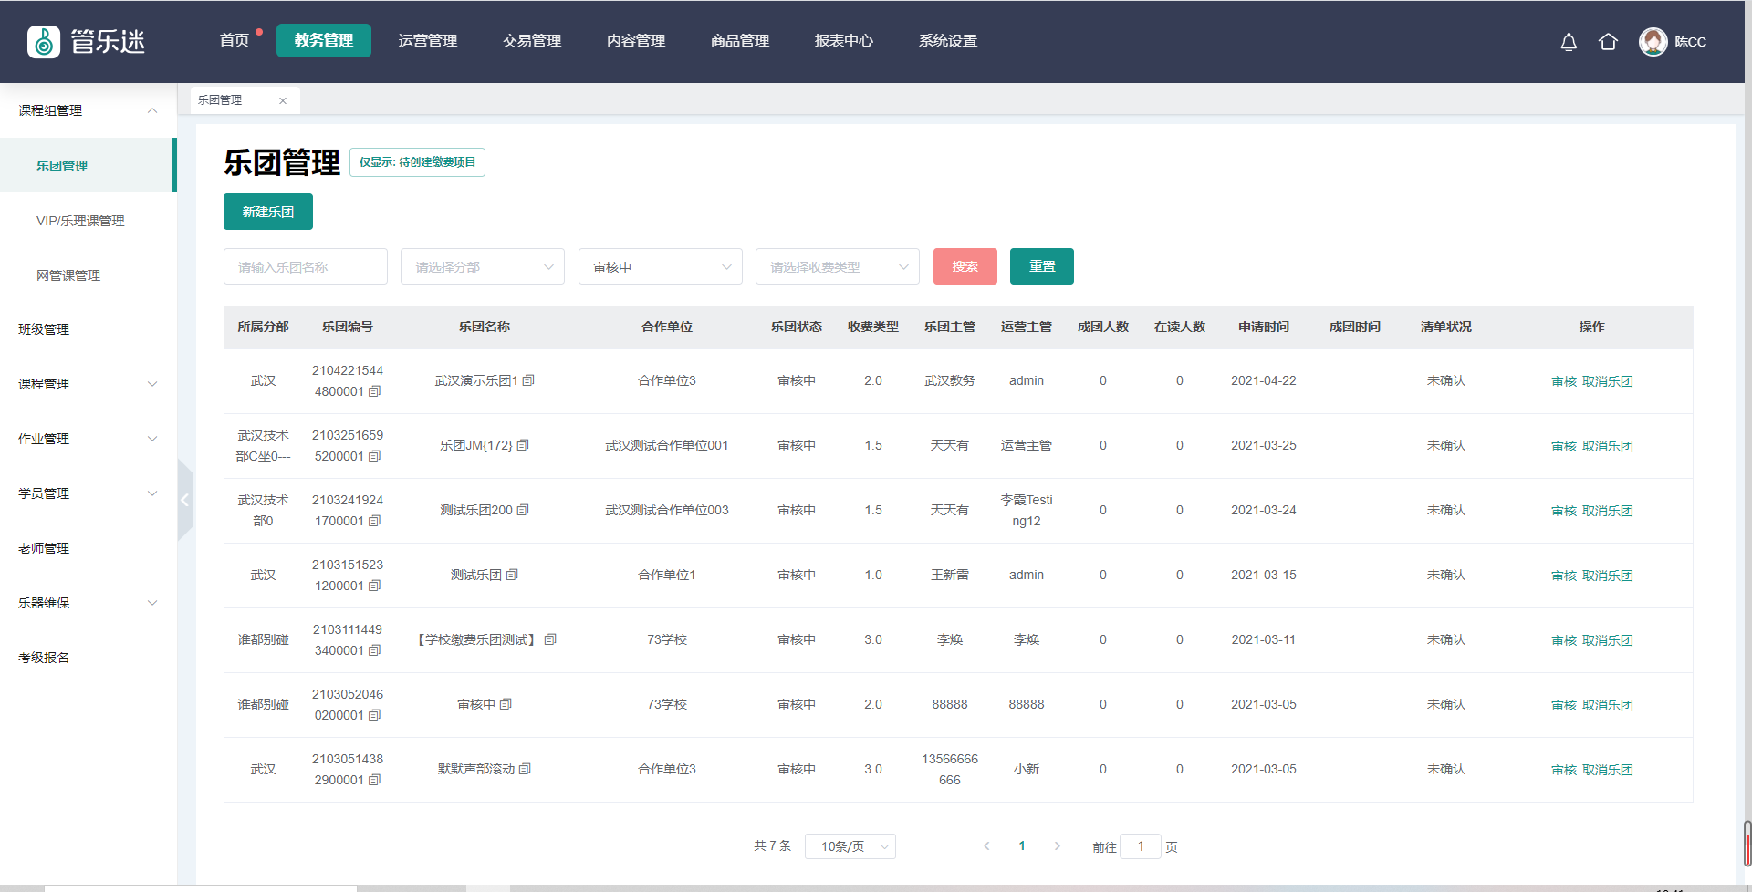Open the 请选择分部 dropdown
The image size is (1752, 892).
[x=482, y=266]
